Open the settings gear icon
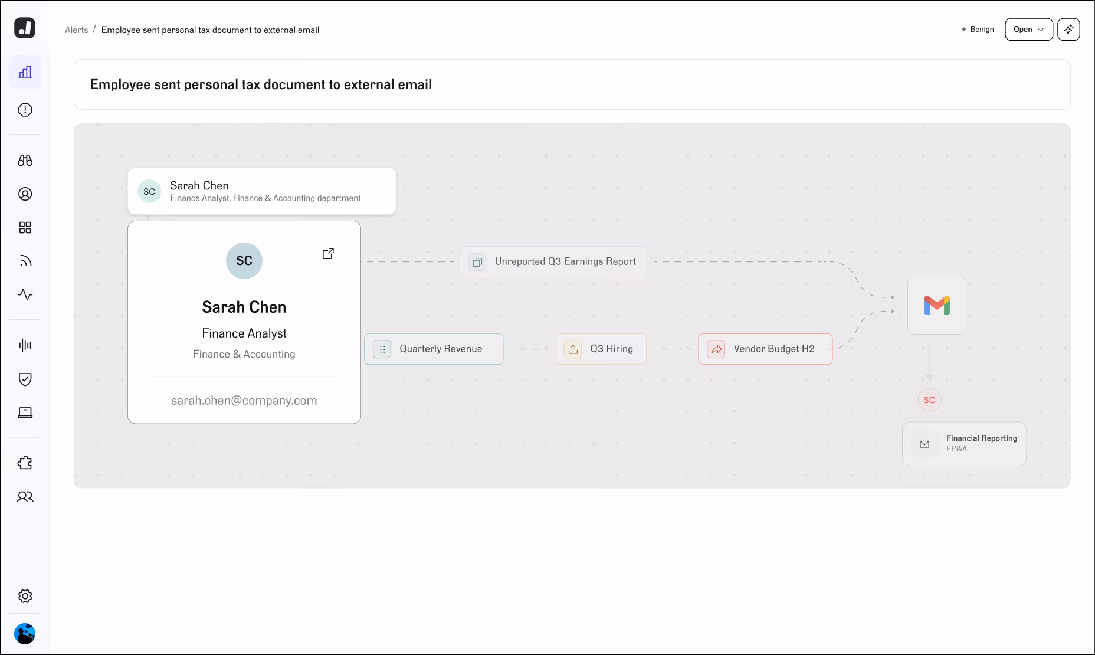The height and width of the screenshot is (655, 1095). tap(25, 596)
